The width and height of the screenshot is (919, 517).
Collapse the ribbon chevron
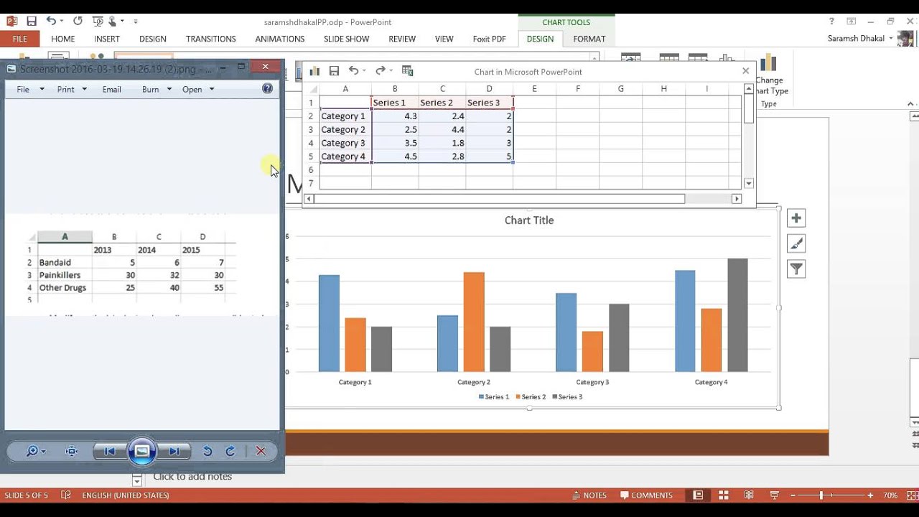pyautogui.click(x=911, y=104)
